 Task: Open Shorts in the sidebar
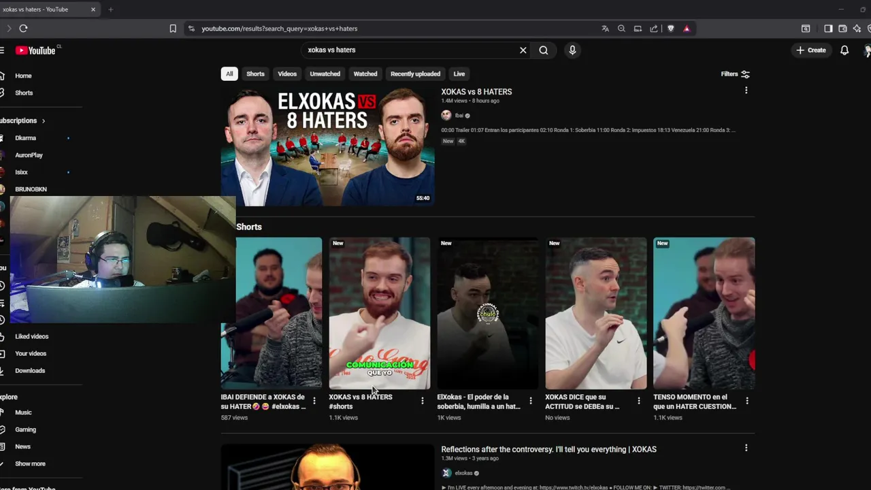pyautogui.click(x=23, y=93)
